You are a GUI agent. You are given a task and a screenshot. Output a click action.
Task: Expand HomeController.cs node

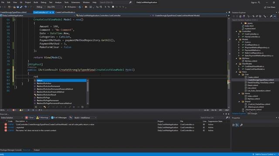tap(239, 36)
